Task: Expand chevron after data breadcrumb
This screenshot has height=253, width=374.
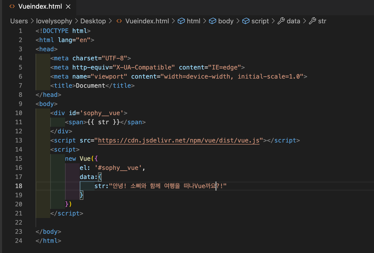Action: (x=305, y=21)
